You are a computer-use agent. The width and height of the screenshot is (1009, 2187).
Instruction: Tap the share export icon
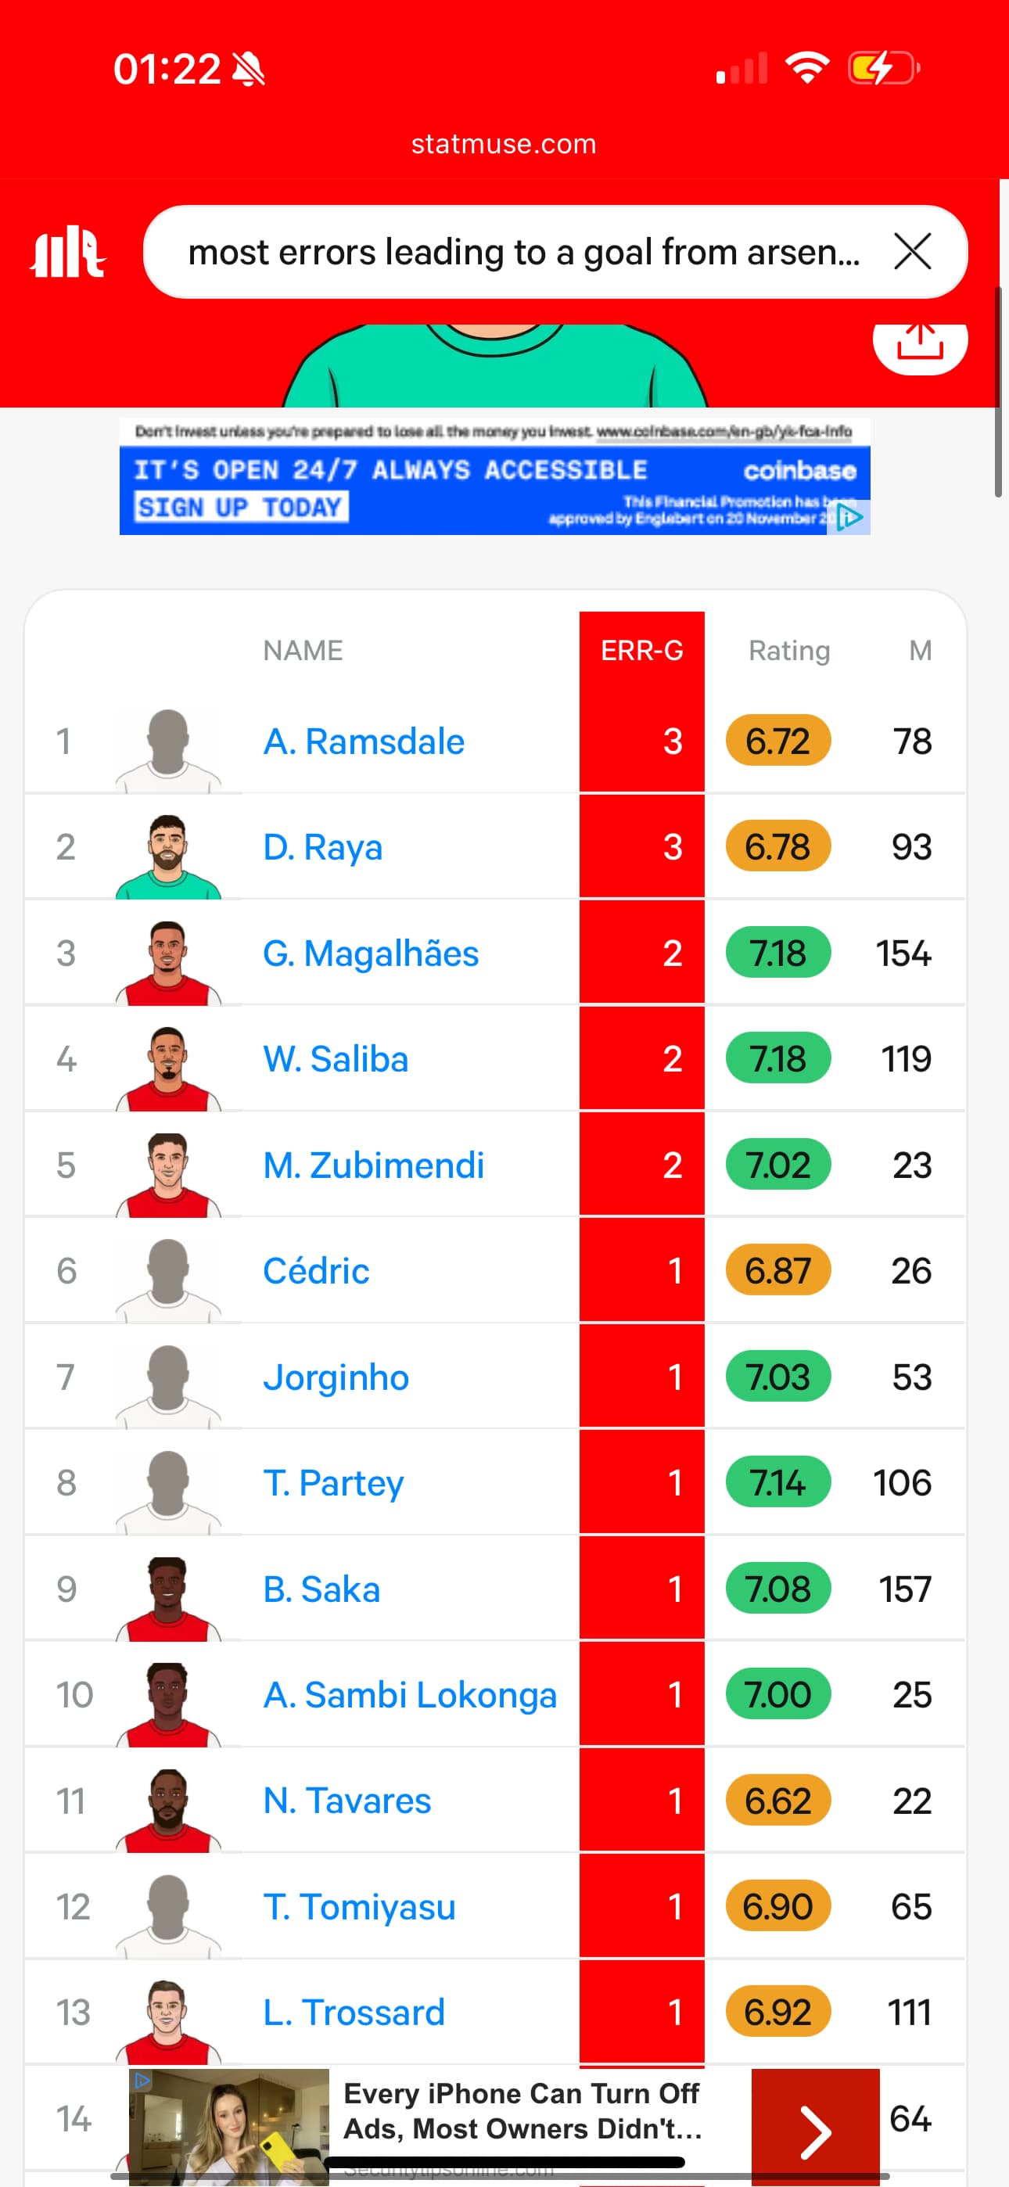pos(919,344)
